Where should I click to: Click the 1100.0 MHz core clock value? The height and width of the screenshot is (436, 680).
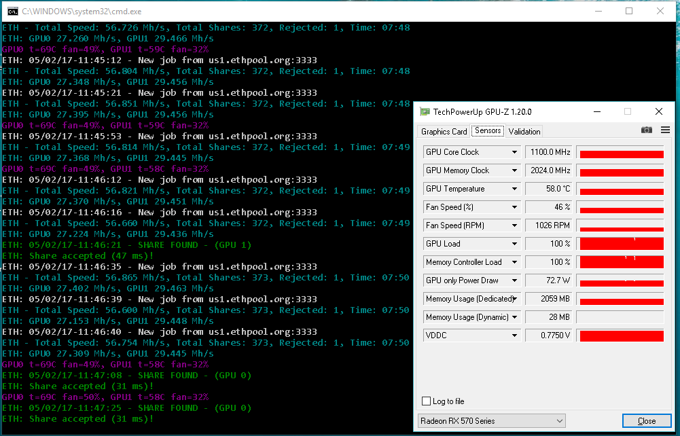[x=549, y=152]
